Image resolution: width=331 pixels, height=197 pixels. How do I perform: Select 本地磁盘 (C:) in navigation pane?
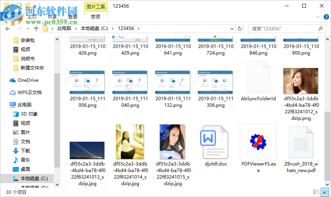tap(34, 179)
